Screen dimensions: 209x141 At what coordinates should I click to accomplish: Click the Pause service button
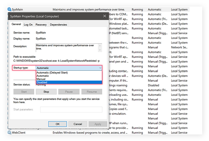tap(69, 92)
